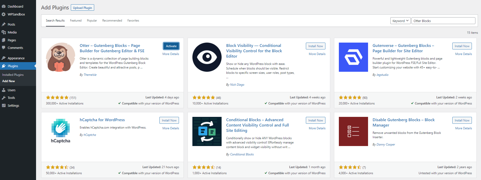Click the Otter plugin mascot thumbnail
This screenshot has width=481, height=180.
point(60,57)
